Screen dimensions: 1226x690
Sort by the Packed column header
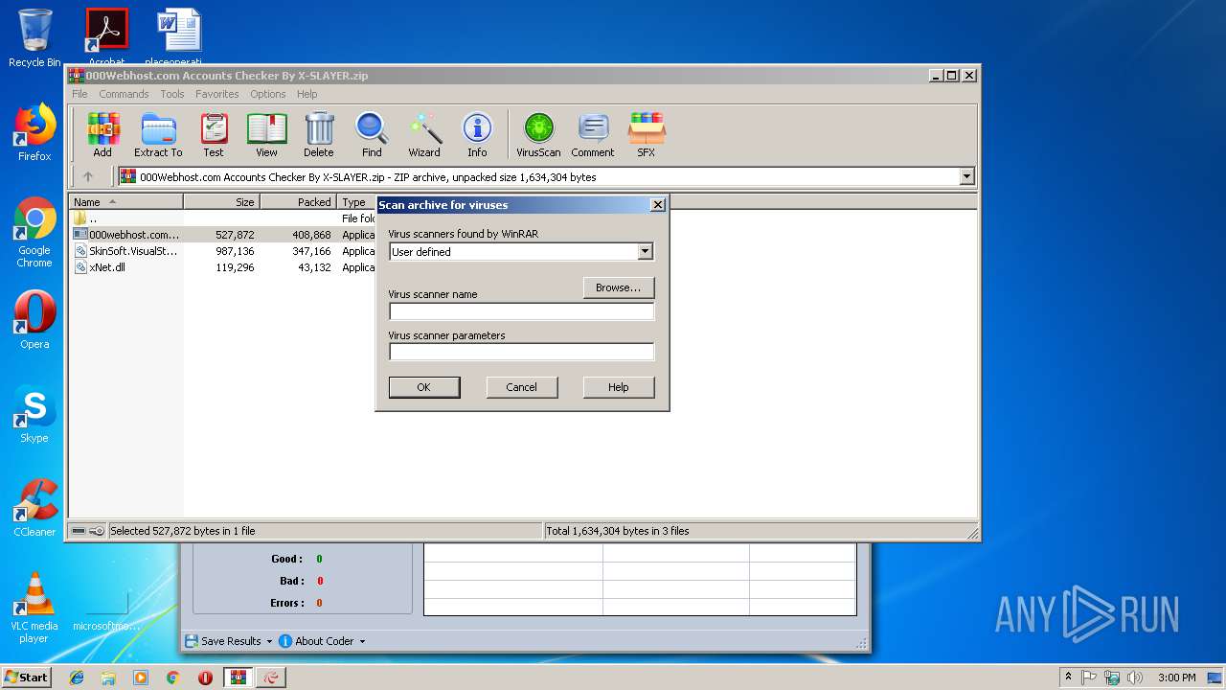pos(299,202)
